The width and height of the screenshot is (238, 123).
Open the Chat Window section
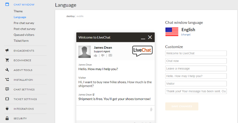point(24,5)
